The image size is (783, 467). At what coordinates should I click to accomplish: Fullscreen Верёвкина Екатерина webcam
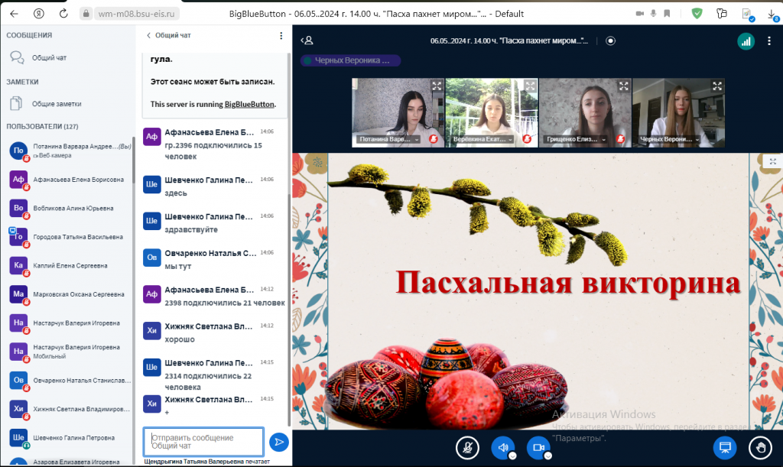pos(531,86)
